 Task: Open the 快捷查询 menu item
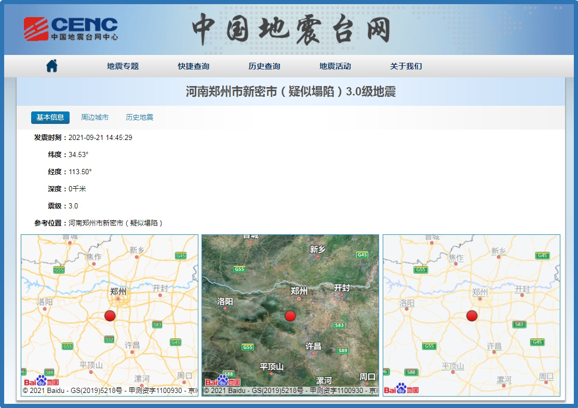(194, 66)
